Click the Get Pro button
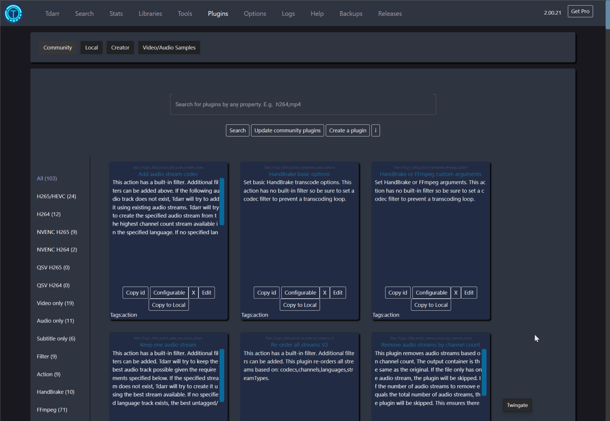This screenshot has width=610, height=421. [580, 11]
